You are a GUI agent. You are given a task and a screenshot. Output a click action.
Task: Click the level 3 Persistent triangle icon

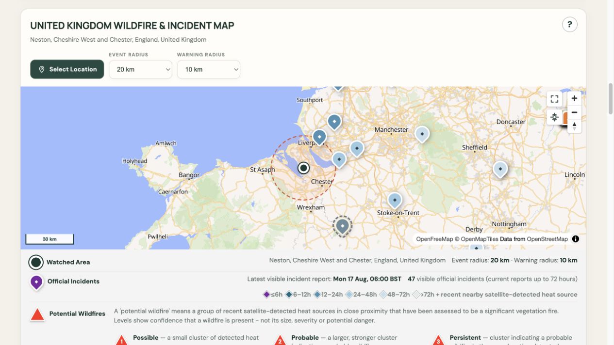(x=438, y=341)
